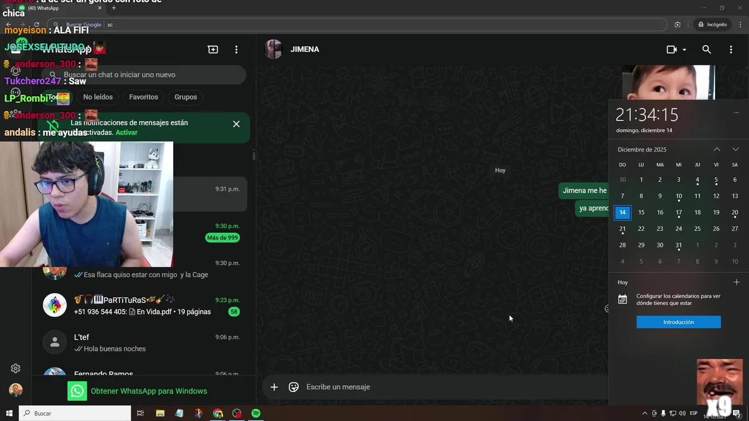Viewport: 749px width, 421px height.
Task: Select December 1 in the calendar
Action: (x=641, y=180)
